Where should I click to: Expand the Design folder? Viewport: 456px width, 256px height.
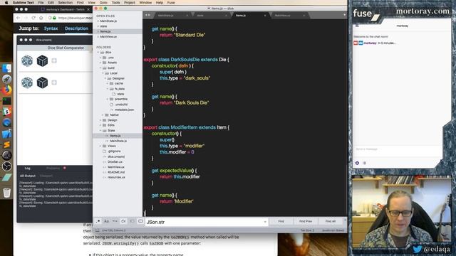[100, 120]
